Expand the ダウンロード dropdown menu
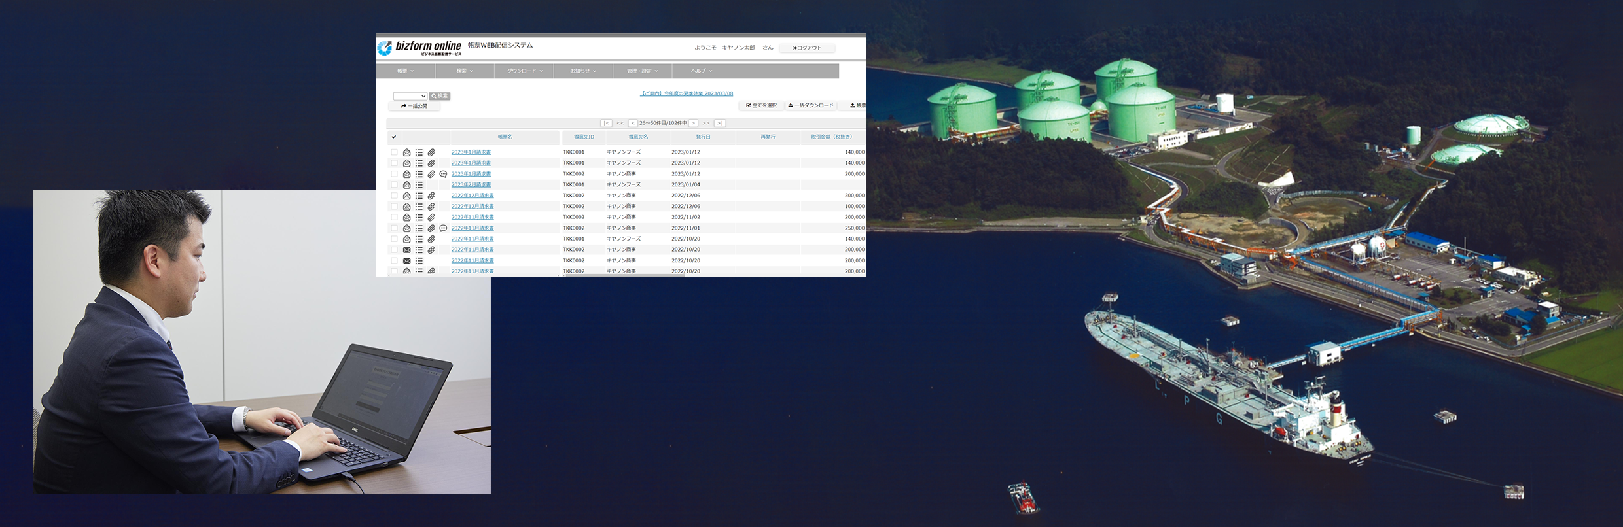Screen dimensions: 1623x527 [524, 71]
